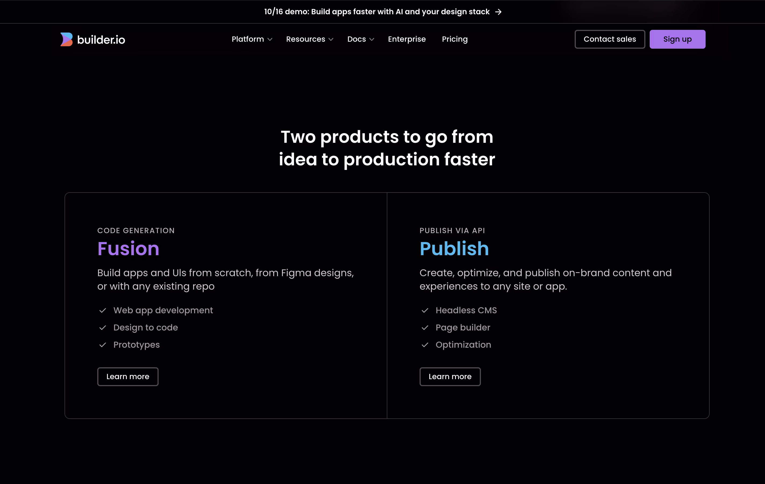Click the announcement banner arrow icon
Image resolution: width=765 pixels, height=484 pixels.
click(x=498, y=12)
